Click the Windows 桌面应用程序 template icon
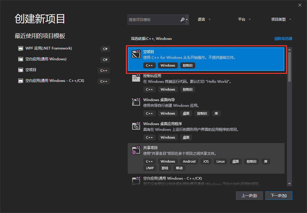Screen dimensions: 307x213 (x=136, y=126)
